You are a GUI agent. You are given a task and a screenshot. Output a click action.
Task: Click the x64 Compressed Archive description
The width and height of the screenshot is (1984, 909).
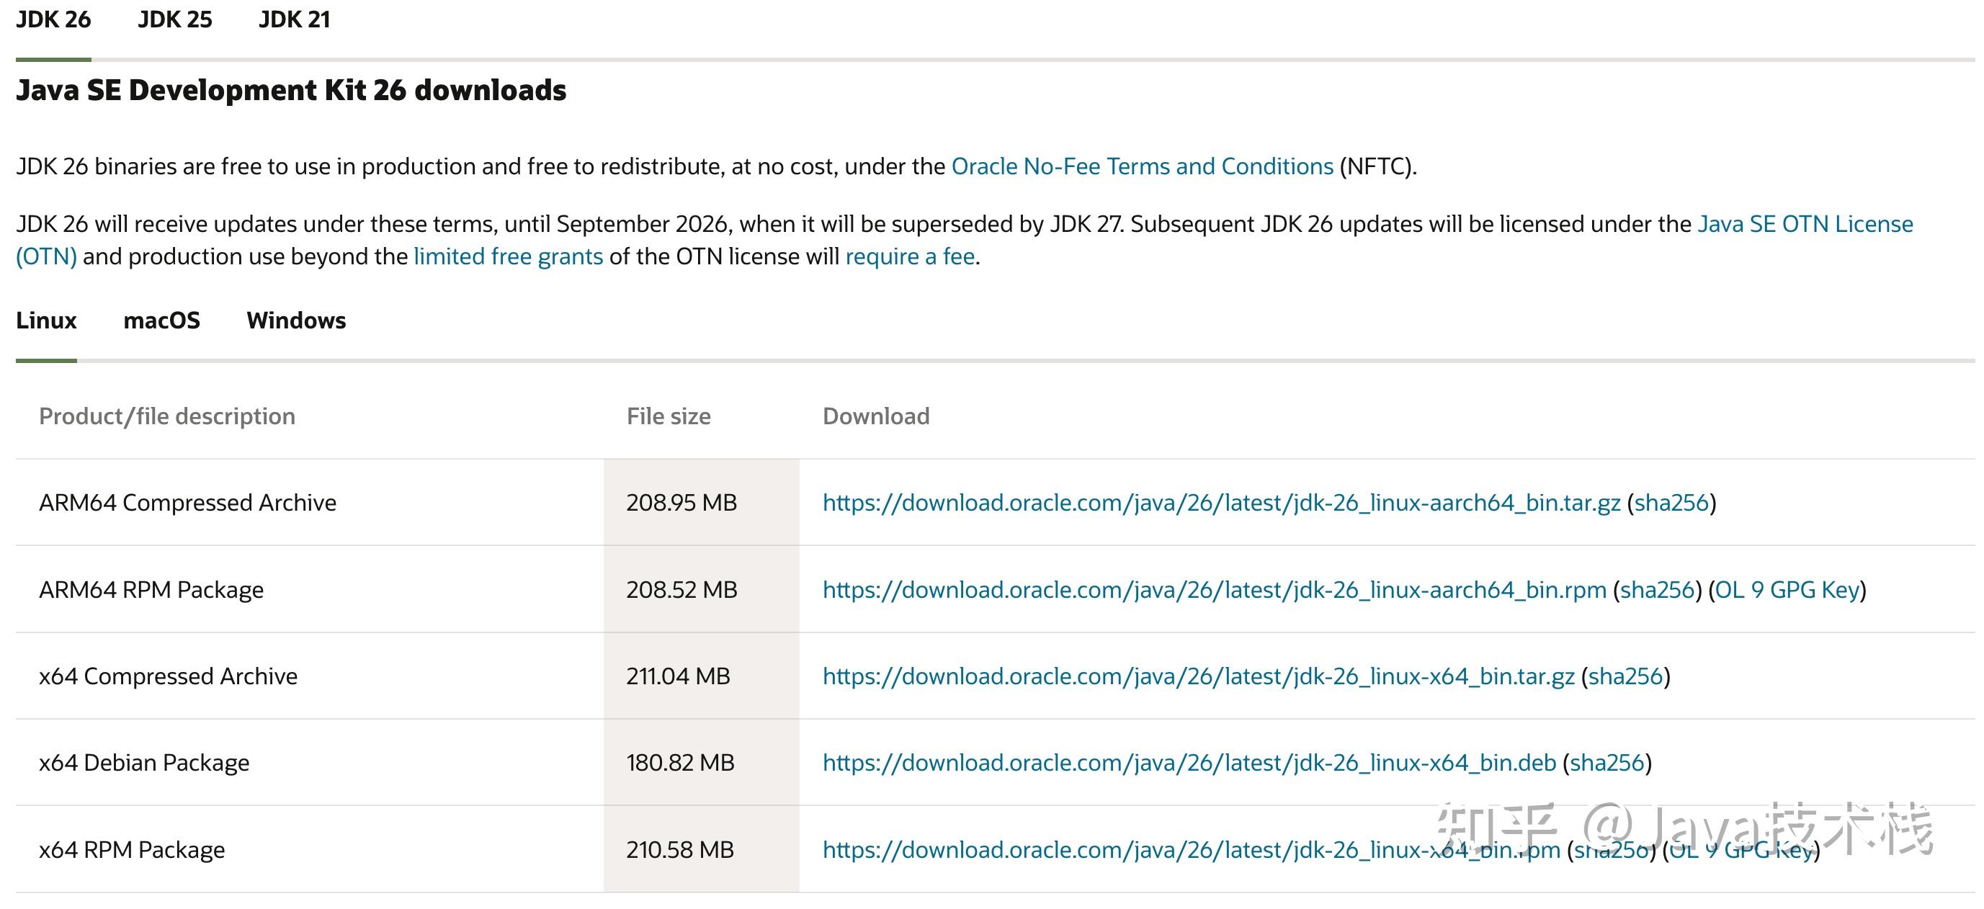coord(168,676)
